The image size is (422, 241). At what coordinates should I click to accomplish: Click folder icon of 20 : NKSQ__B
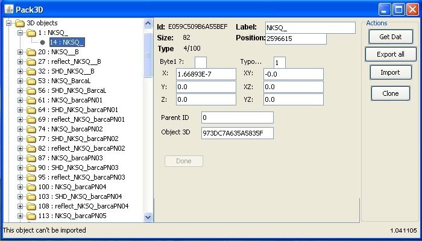pos(31,52)
